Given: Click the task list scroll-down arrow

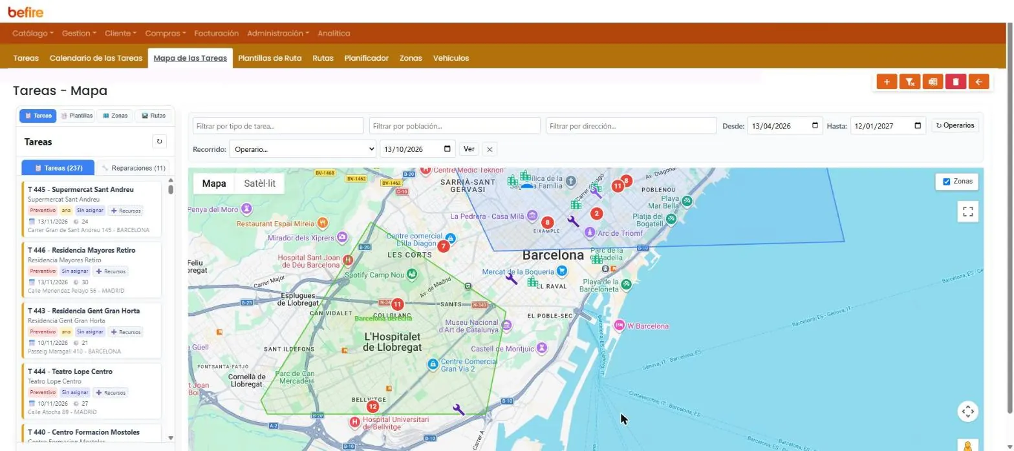Looking at the screenshot, I should tap(171, 437).
